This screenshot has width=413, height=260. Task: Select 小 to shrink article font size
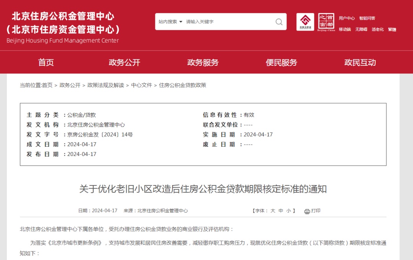pyautogui.click(x=289, y=210)
